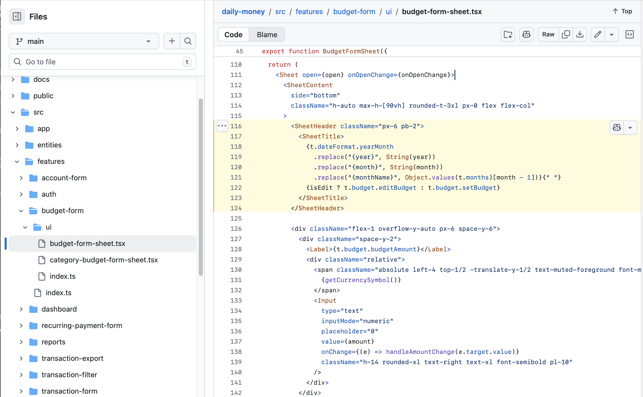This screenshot has width=643, height=397.
Task: Open line 116 ellipsis actions menu
Action: 222,126
